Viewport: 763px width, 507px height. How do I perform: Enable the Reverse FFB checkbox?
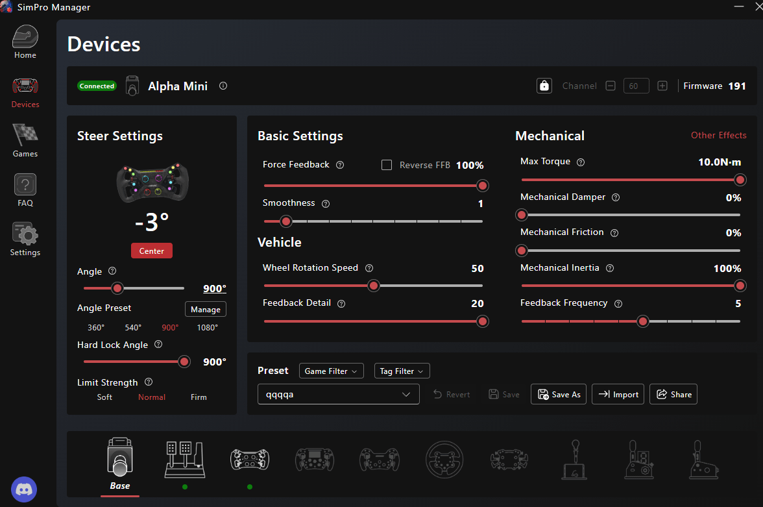pos(387,165)
